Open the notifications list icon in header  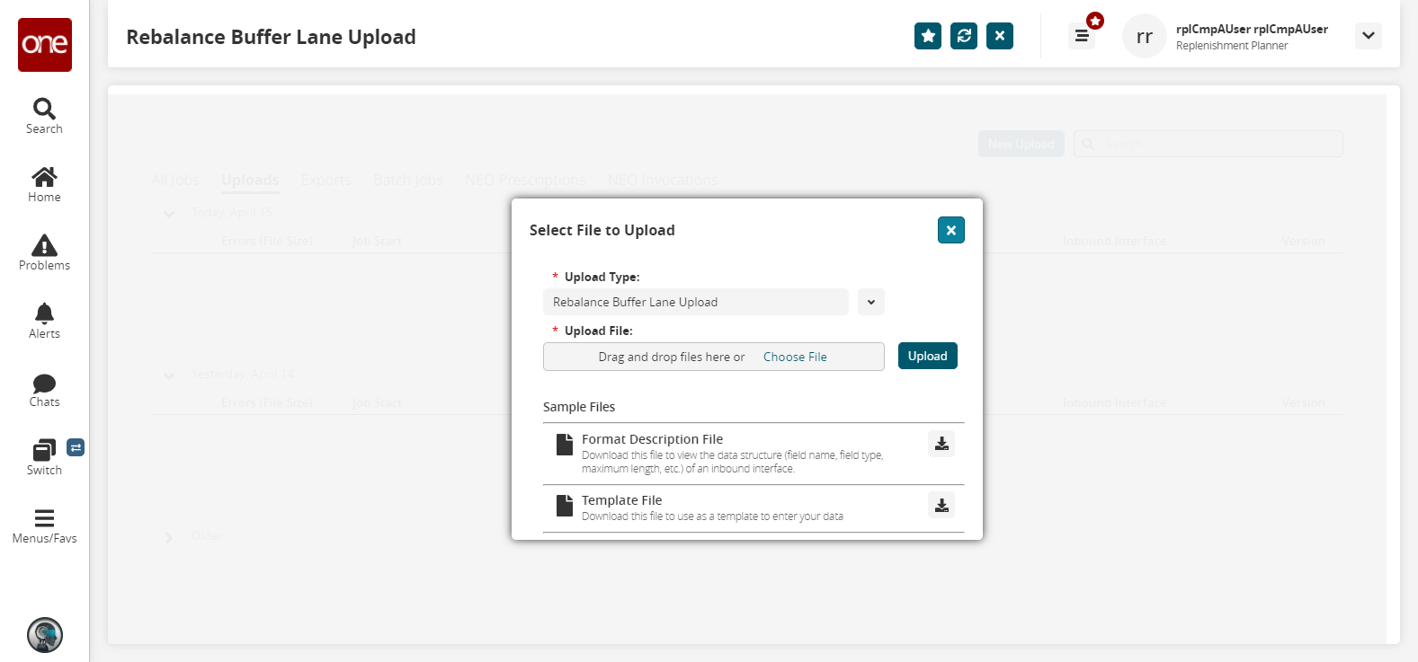[1082, 36]
